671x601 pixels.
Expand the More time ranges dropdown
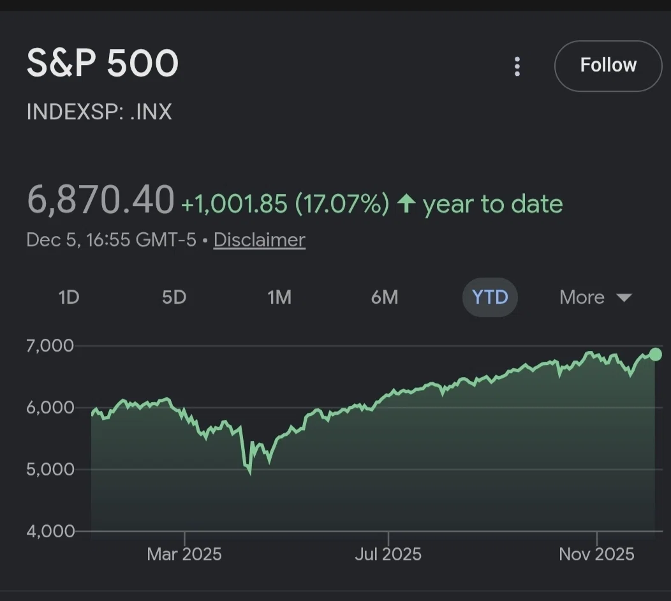click(595, 297)
